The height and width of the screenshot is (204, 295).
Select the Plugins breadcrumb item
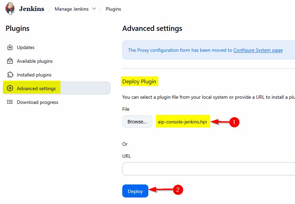click(113, 9)
